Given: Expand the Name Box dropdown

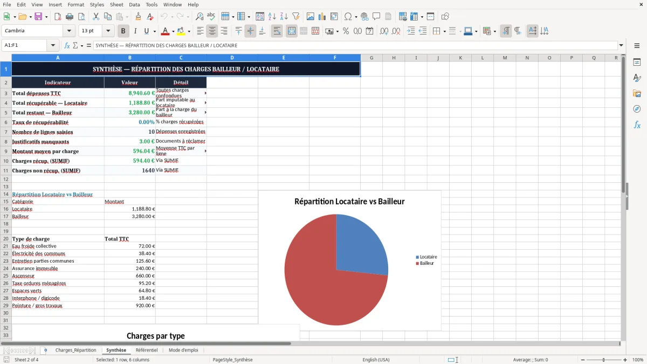Looking at the screenshot, I should 53,45.
